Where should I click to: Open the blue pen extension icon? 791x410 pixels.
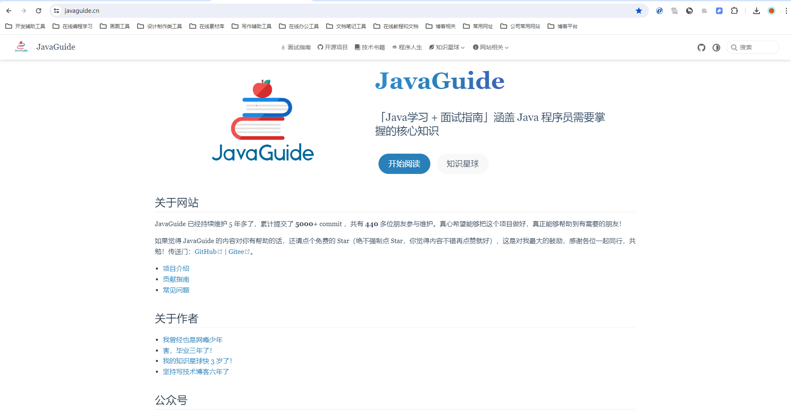coord(719,11)
